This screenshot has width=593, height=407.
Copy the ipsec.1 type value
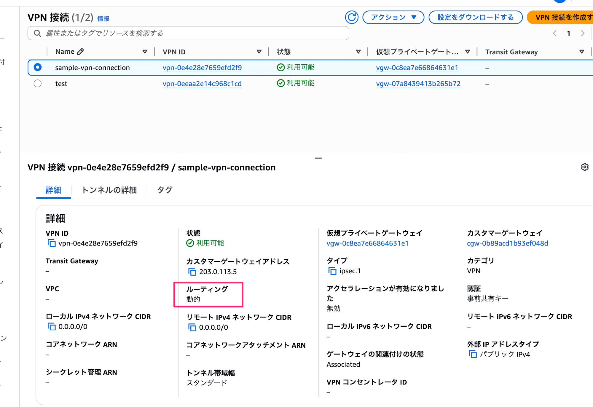click(x=332, y=271)
